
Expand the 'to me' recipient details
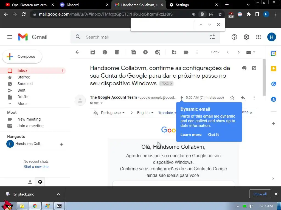click(x=102, y=103)
